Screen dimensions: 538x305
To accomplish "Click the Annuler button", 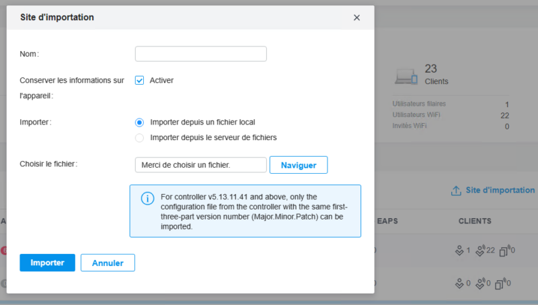I will [108, 263].
